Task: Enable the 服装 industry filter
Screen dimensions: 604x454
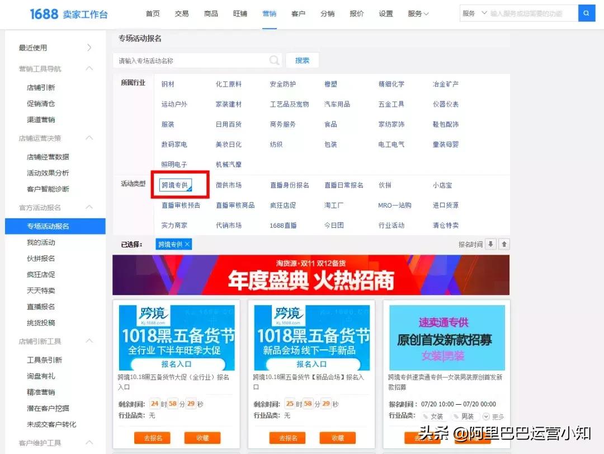Action: pos(167,124)
